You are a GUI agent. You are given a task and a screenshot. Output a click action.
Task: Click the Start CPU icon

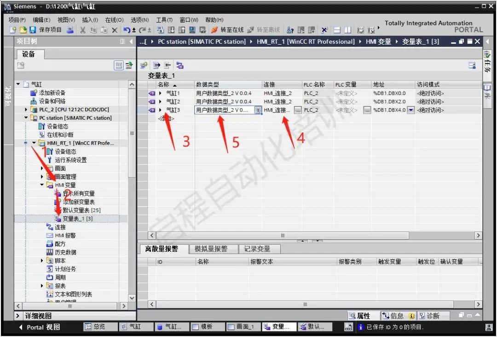pyautogui.click(x=301, y=30)
